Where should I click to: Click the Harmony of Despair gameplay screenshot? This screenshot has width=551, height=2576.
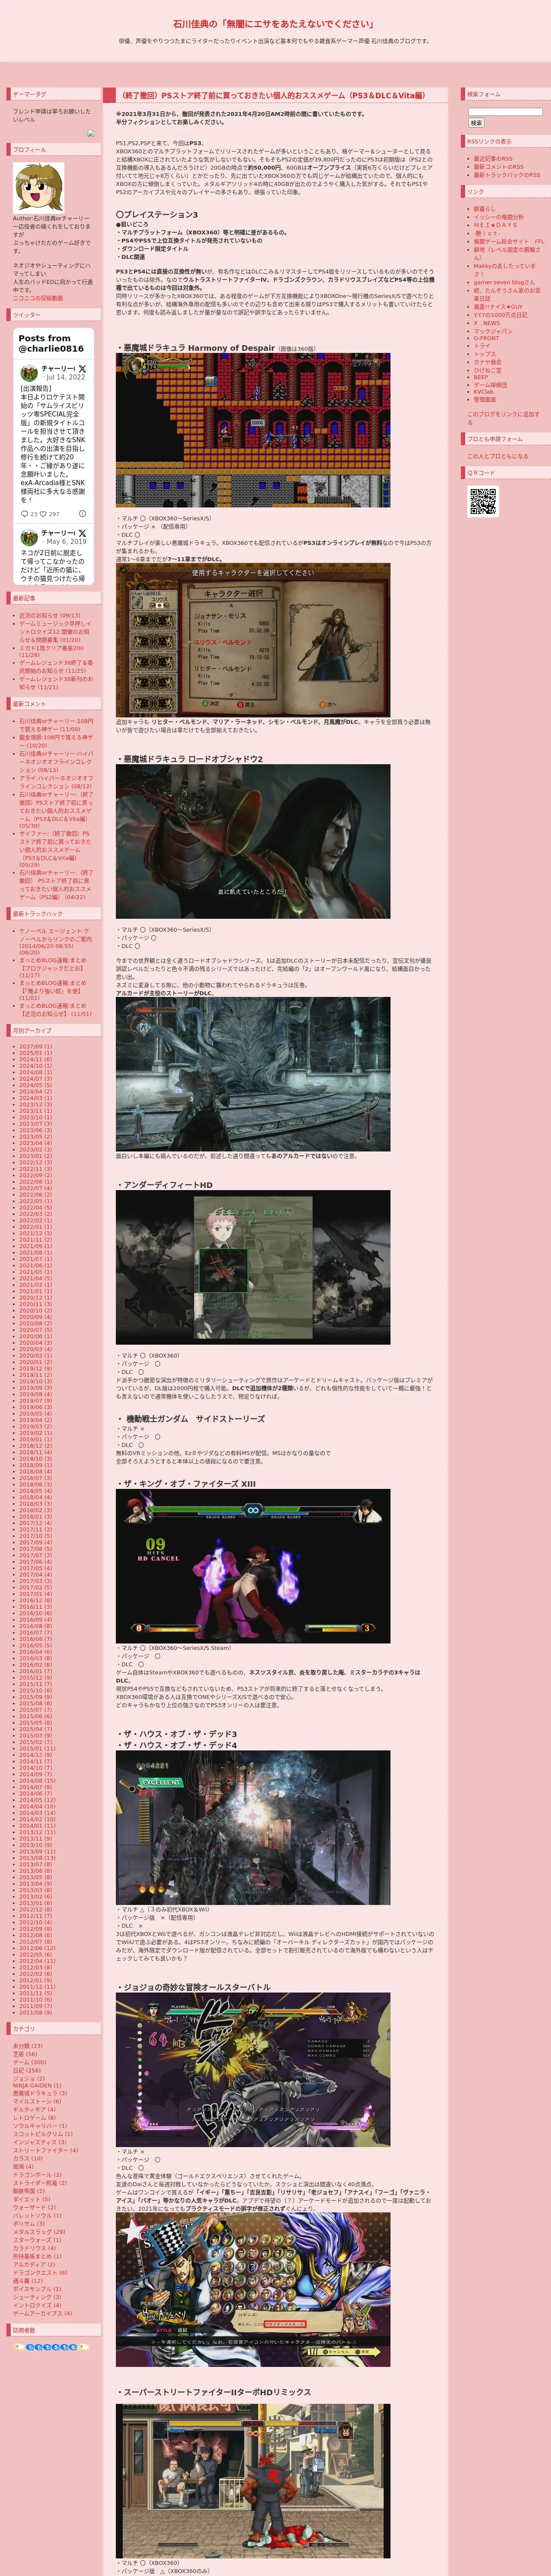tap(253, 430)
